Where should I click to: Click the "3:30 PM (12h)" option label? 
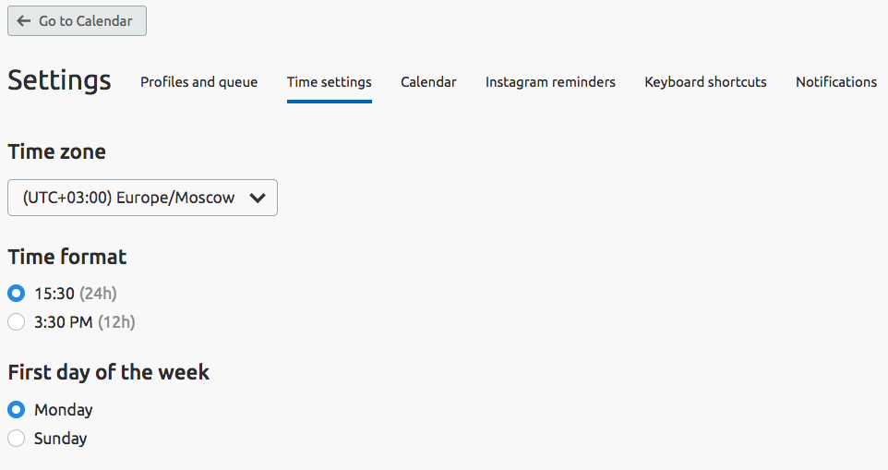(85, 322)
